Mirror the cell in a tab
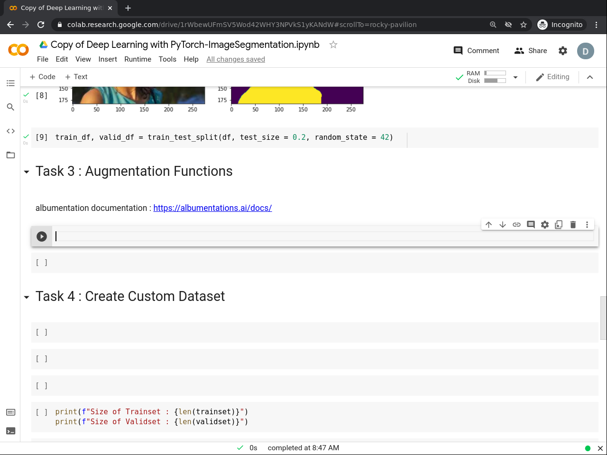 pos(559,224)
